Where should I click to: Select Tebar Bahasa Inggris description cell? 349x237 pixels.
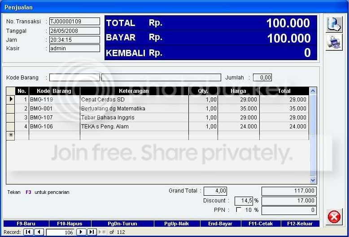pos(134,118)
